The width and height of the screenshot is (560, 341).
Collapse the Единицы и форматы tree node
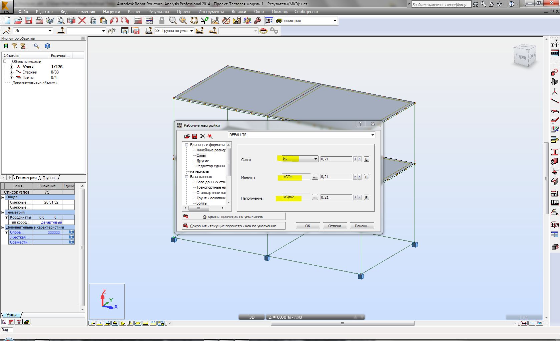click(x=187, y=145)
